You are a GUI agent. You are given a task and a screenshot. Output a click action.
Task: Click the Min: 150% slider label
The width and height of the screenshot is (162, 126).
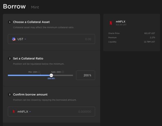coord(33,72)
